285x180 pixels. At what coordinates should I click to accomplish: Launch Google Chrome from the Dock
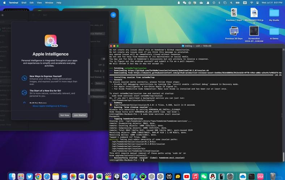[38, 176]
